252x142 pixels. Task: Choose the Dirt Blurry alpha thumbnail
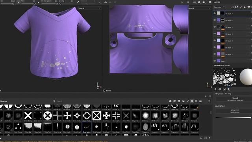[146, 116]
